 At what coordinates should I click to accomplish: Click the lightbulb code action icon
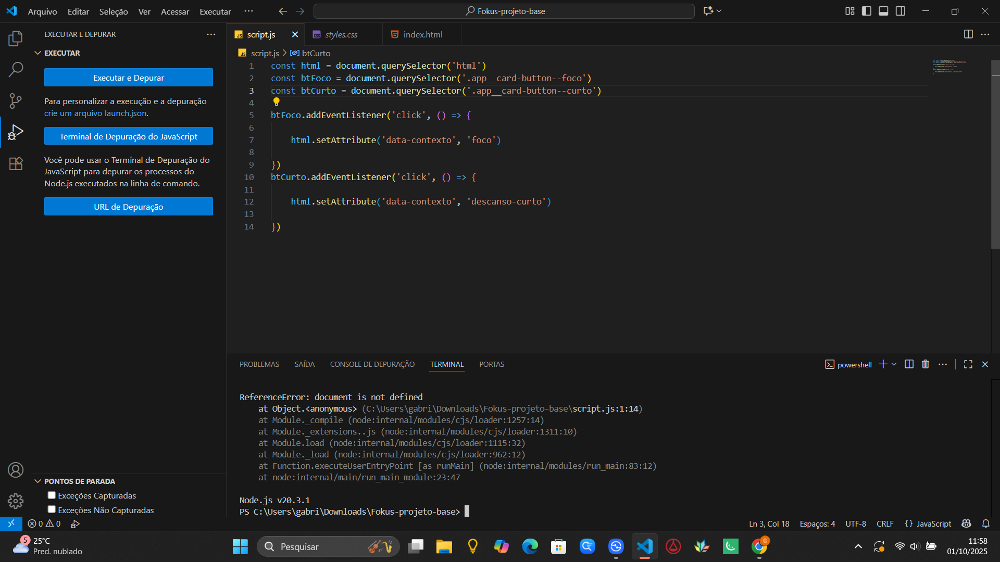click(x=277, y=102)
